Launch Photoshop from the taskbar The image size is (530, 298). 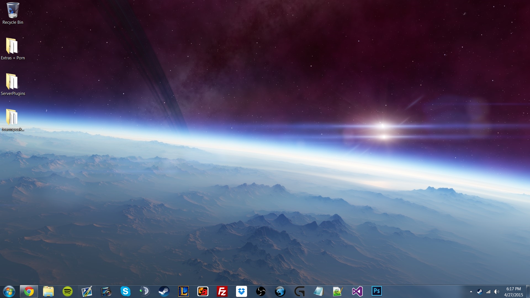tap(377, 291)
